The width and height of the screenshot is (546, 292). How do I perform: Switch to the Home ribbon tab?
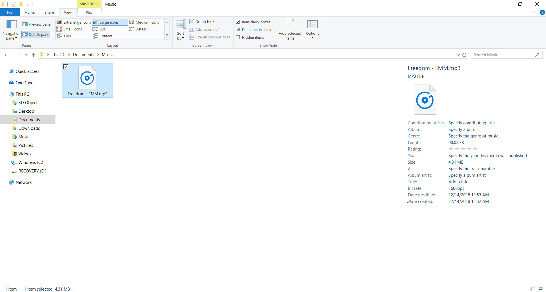(x=30, y=12)
